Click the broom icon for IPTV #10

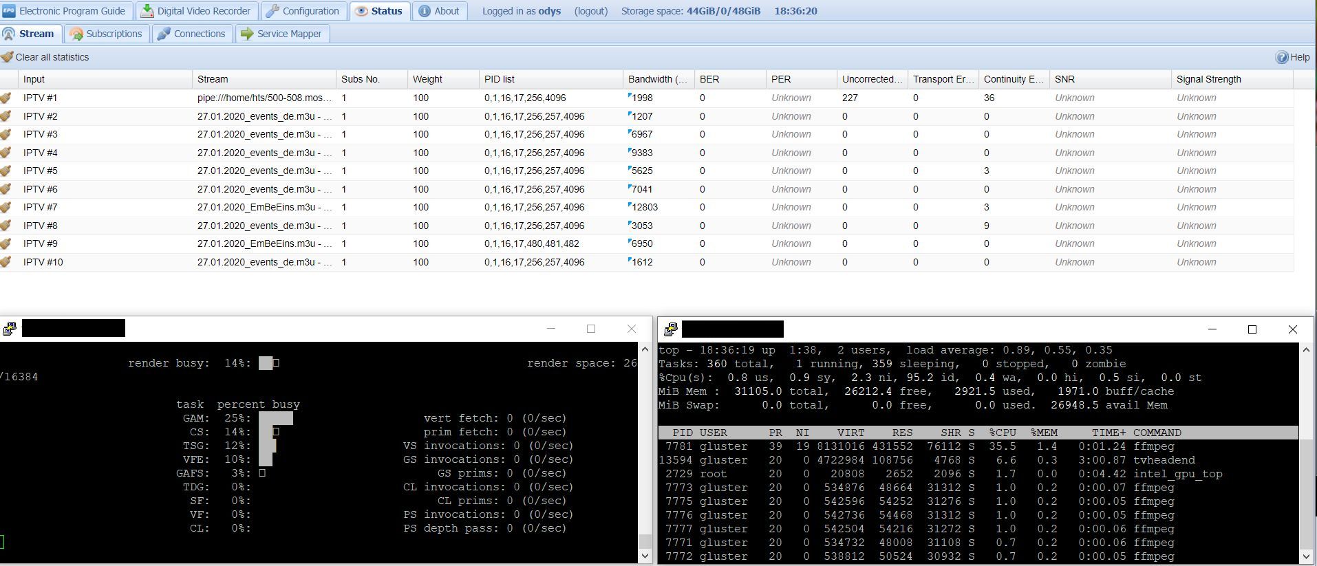tap(6, 262)
